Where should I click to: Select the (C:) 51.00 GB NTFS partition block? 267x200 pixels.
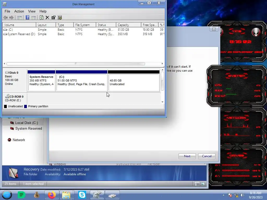(x=82, y=81)
